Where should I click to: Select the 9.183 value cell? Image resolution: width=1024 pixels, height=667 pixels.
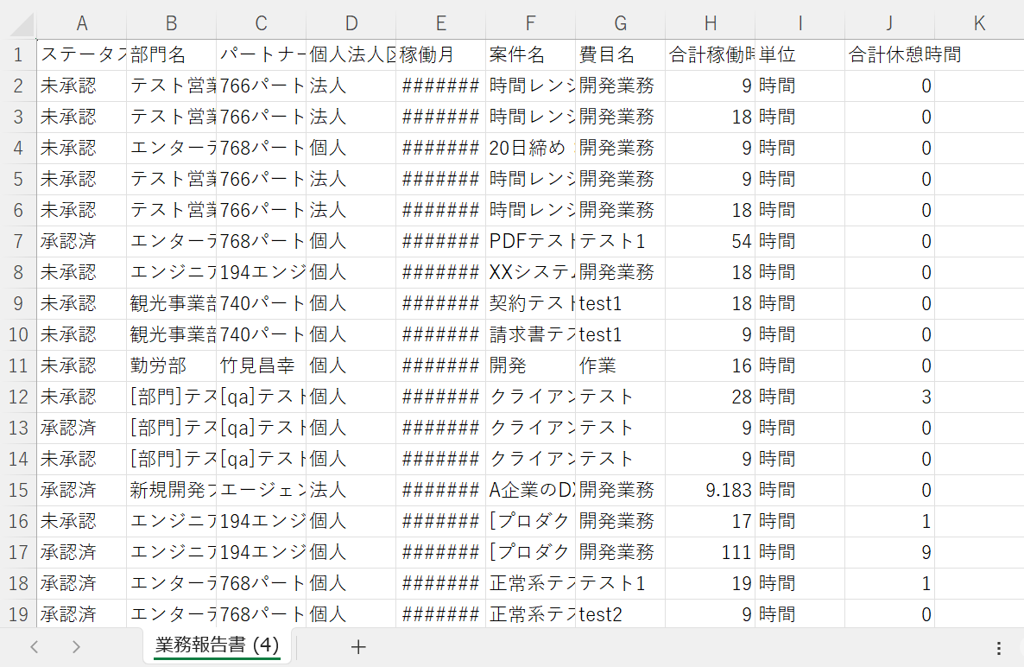point(710,490)
